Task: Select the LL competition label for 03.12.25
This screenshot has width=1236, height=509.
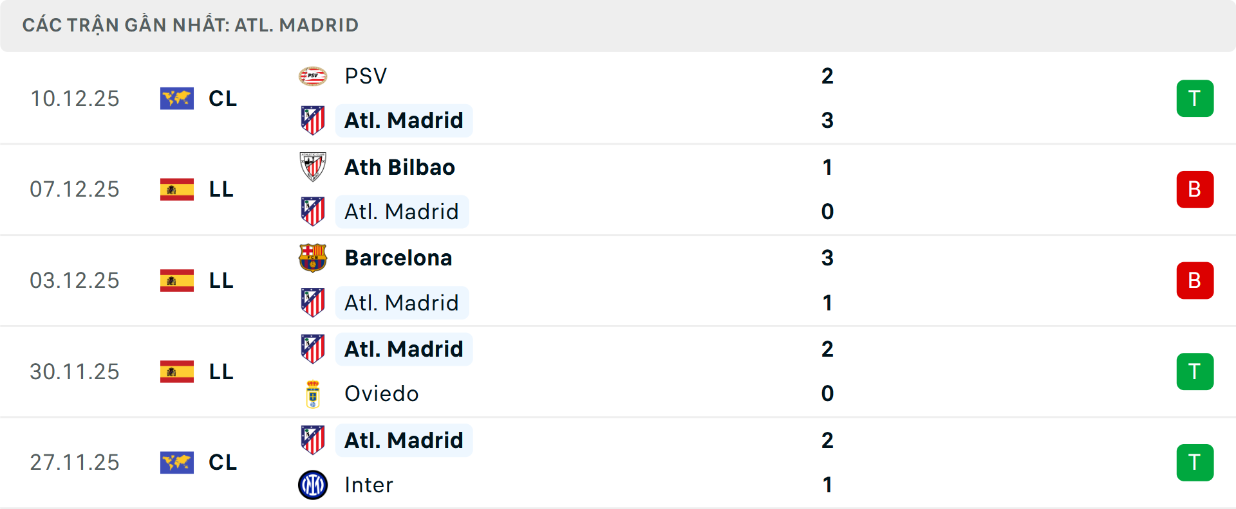Action: [220, 280]
